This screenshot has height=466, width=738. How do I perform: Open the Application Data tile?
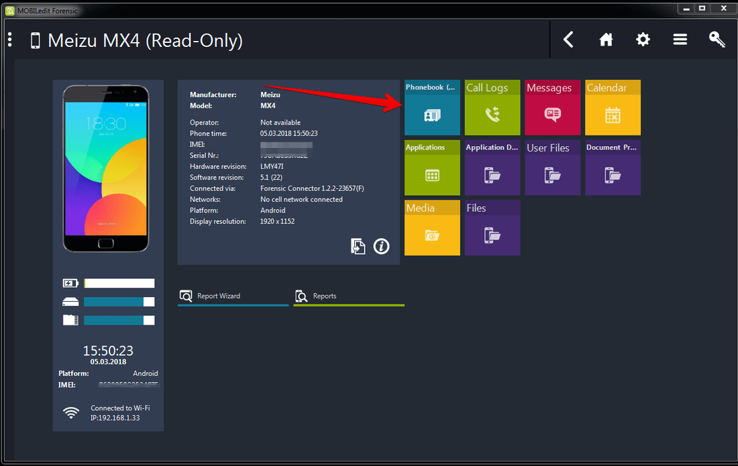pos(492,168)
